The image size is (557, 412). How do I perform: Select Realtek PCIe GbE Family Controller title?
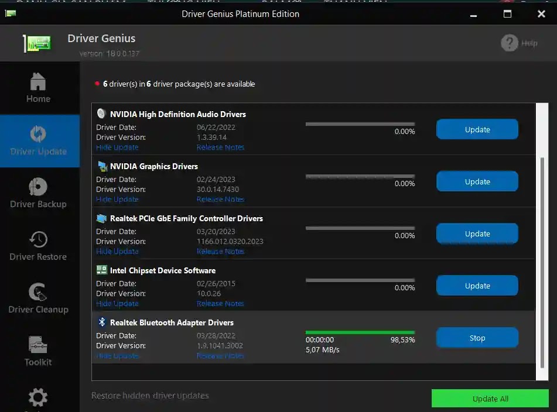tap(186, 218)
